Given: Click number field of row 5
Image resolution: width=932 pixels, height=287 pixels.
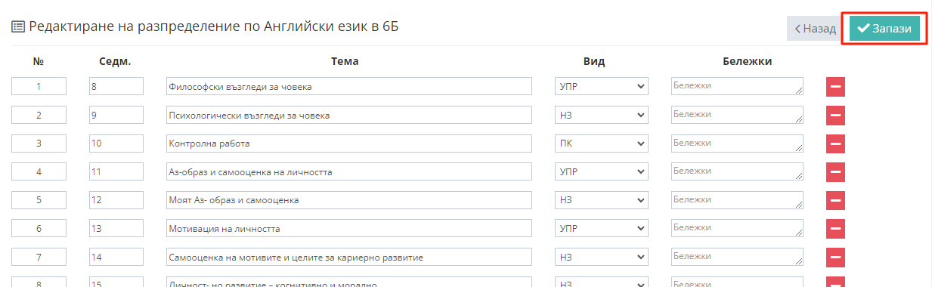Looking at the screenshot, I should click(39, 200).
